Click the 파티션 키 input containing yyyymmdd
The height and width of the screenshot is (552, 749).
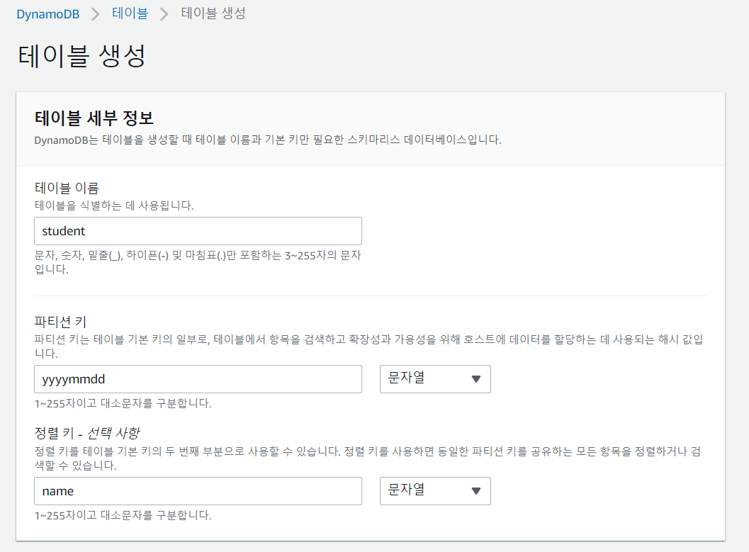[198, 379]
